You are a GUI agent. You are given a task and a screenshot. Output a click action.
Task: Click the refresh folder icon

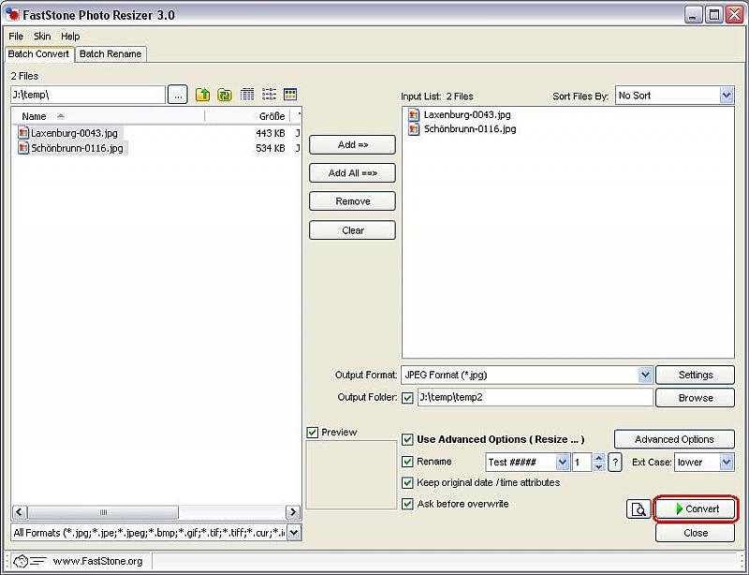tap(225, 95)
